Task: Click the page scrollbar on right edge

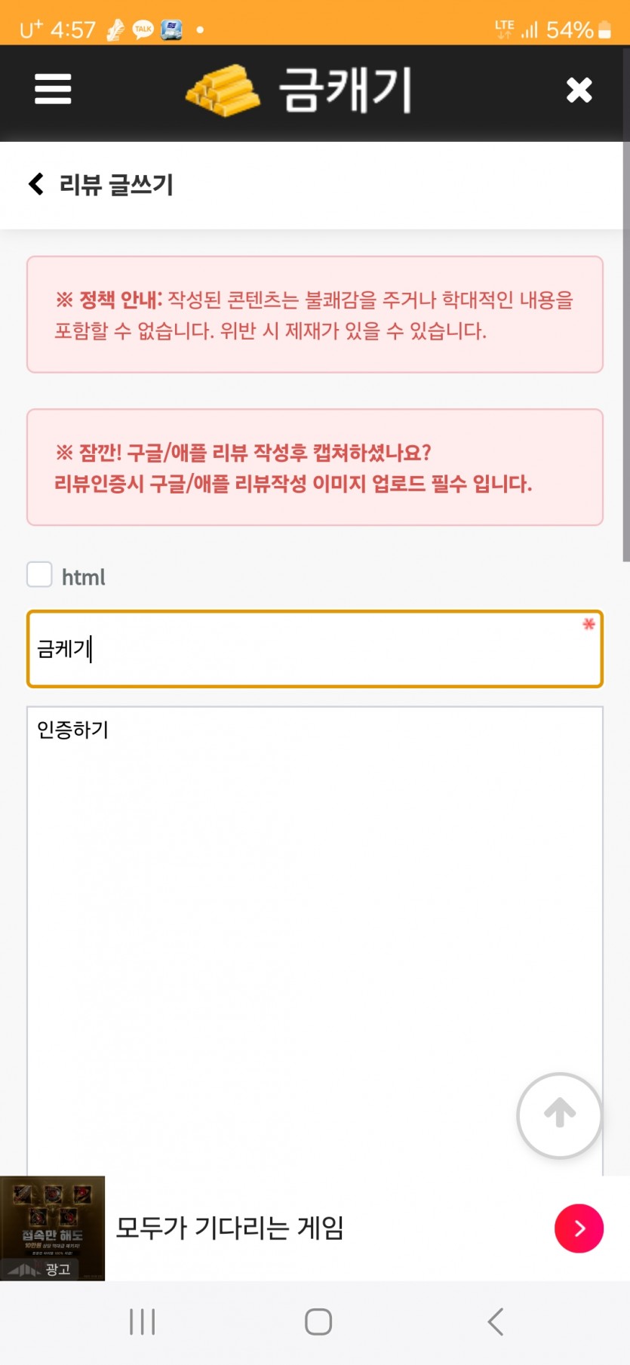Action: (x=625, y=352)
